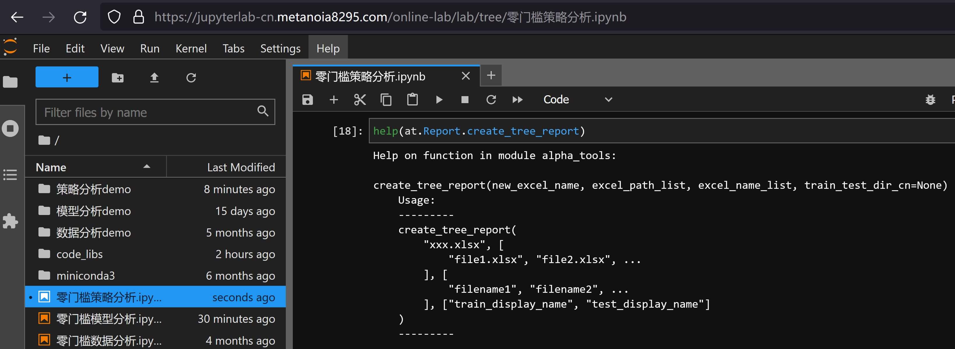Cut the selected cell with the scissors

[x=360, y=99]
